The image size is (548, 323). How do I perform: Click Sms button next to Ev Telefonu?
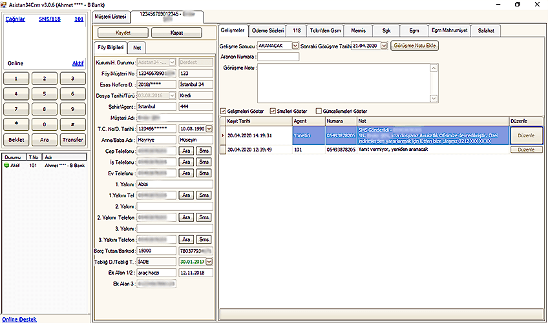(204, 173)
